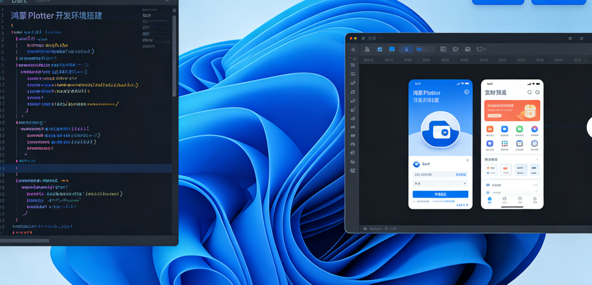Switch to the Dart tab in code editor
This screenshot has height=285, width=592.
click(x=19, y=1)
